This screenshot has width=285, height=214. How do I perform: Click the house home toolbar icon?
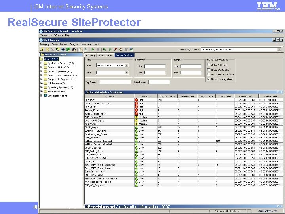121,49
